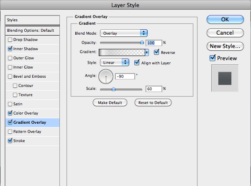Click the OK button
Screen dimensions: 251x186
click(225, 19)
